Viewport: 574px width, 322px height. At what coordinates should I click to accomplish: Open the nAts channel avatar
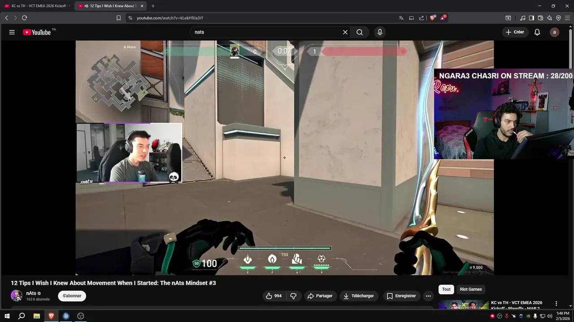tap(17, 296)
